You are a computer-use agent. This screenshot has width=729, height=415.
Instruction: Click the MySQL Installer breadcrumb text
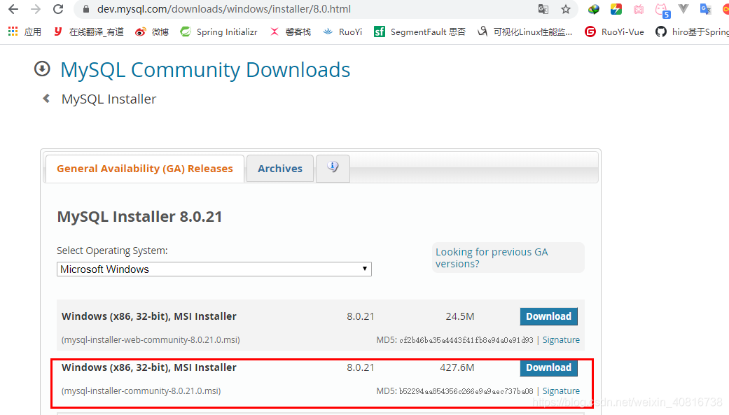coord(109,99)
